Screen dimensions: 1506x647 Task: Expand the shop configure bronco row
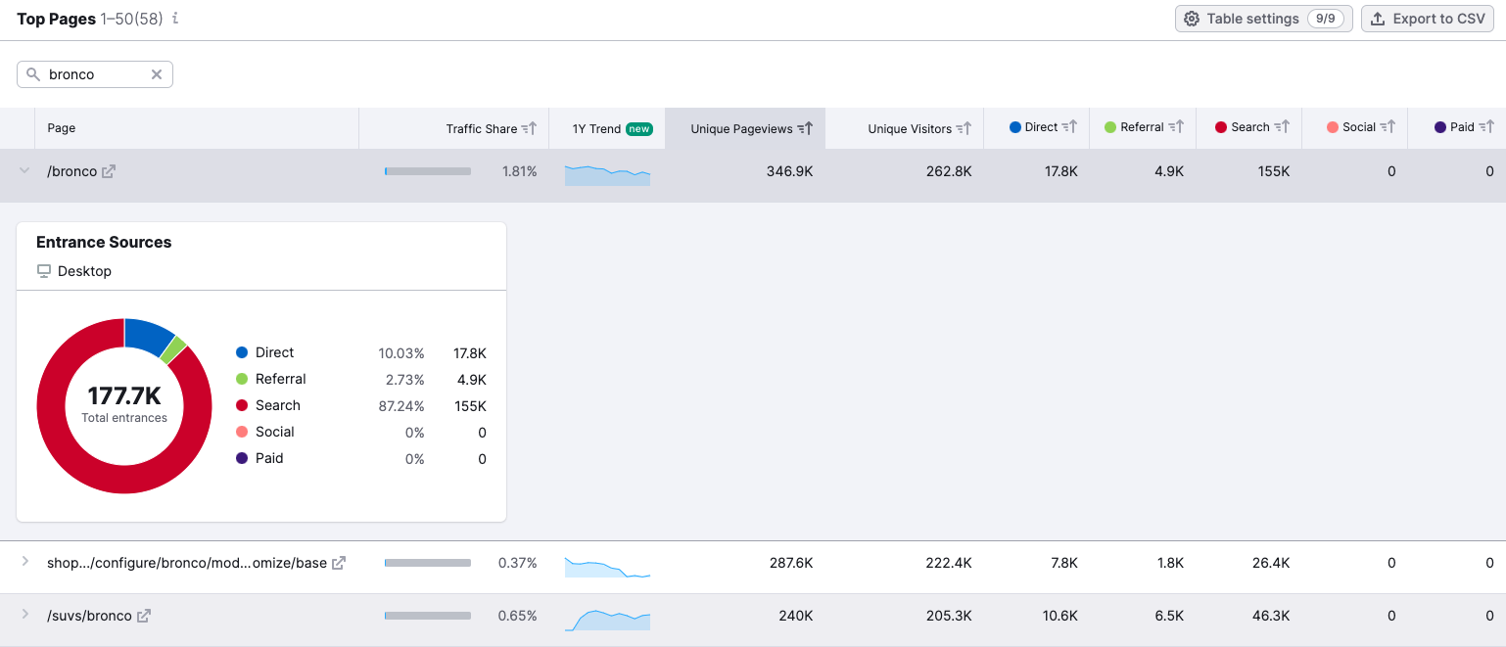(x=24, y=563)
